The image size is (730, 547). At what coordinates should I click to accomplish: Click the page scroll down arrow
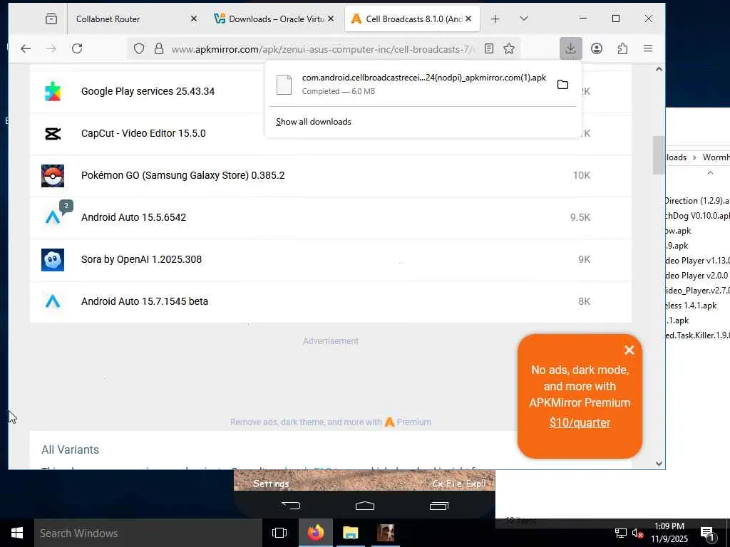click(659, 463)
